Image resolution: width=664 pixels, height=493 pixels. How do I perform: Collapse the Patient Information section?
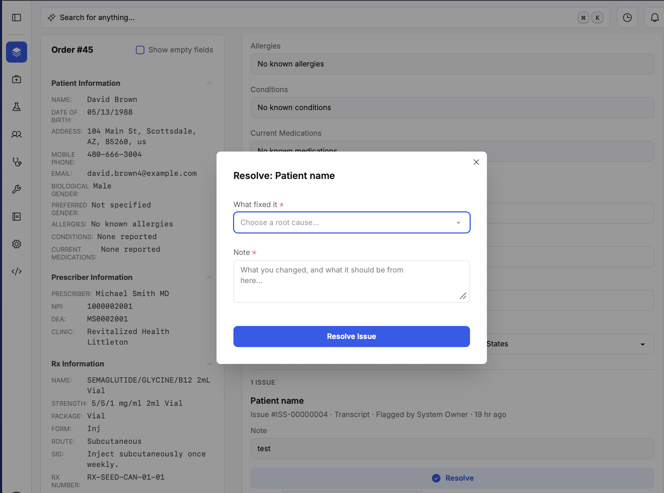(x=209, y=84)
